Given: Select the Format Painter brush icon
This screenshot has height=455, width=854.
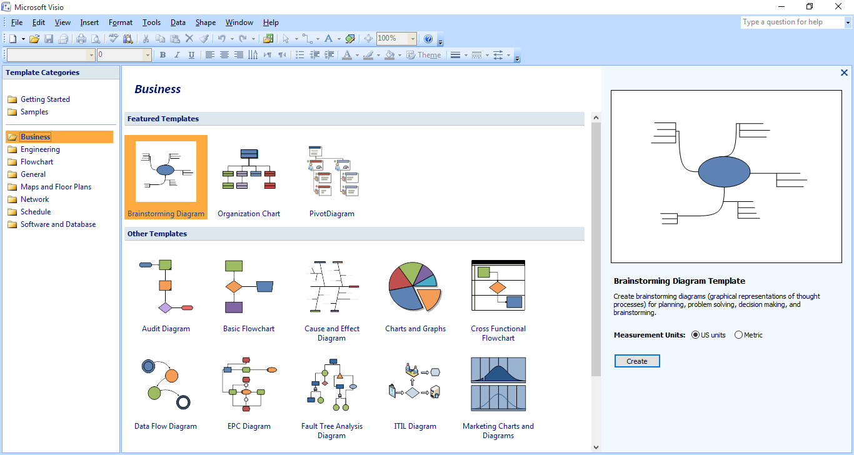Looking at the screenshot, I should pos(204,39).
